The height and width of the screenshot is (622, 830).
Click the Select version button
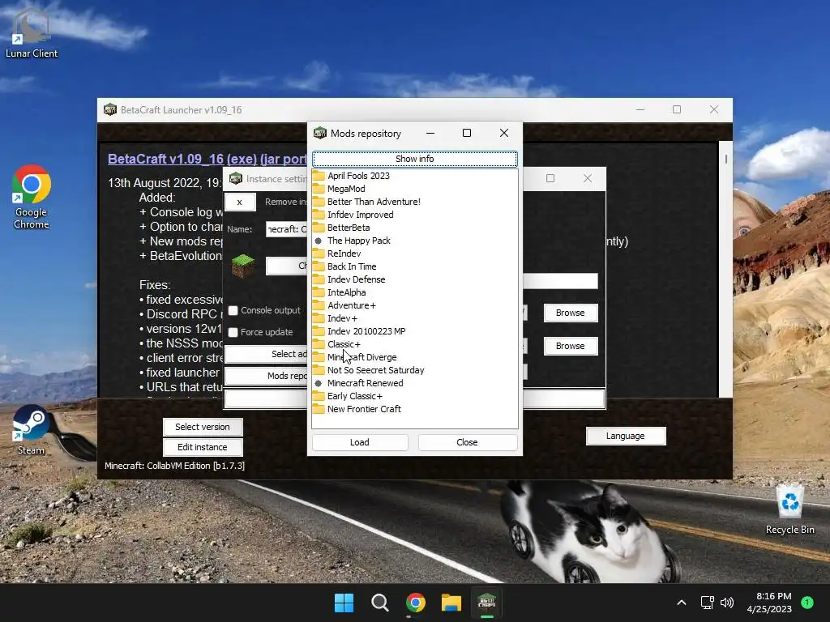[x=202, y=427]
